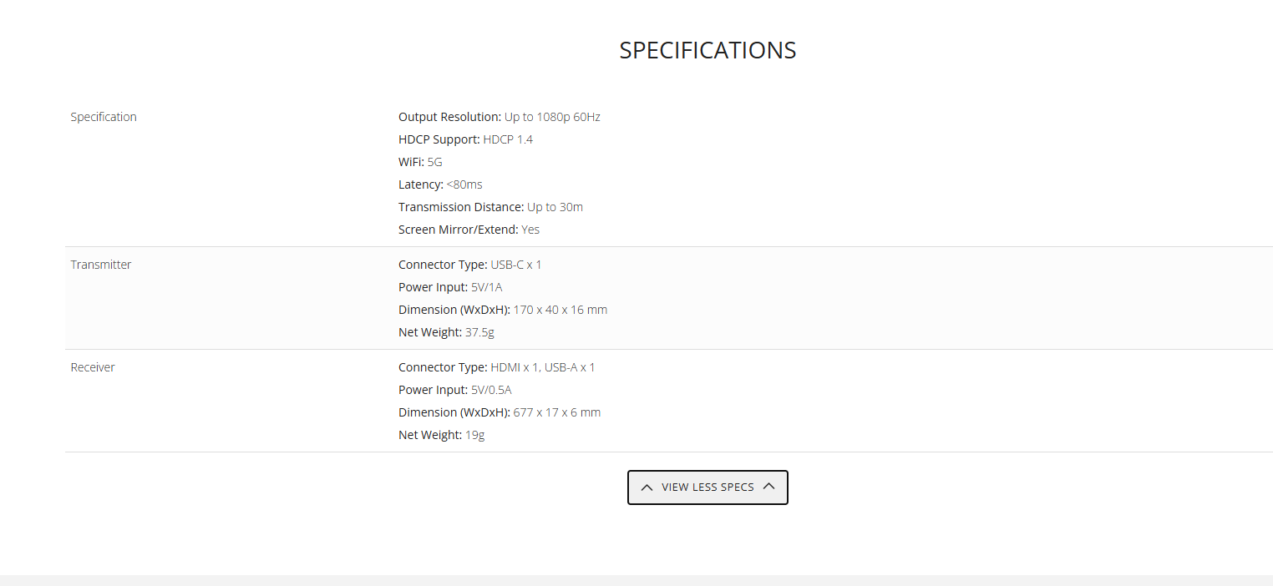Select the Receiver row label
1273x586 pixels.
click(x=93, y=367)
